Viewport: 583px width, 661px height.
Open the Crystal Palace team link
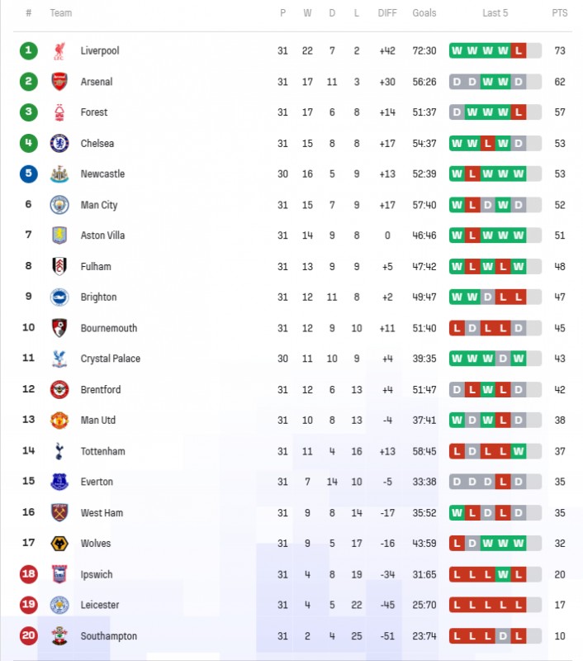click(x=111, y=359)
